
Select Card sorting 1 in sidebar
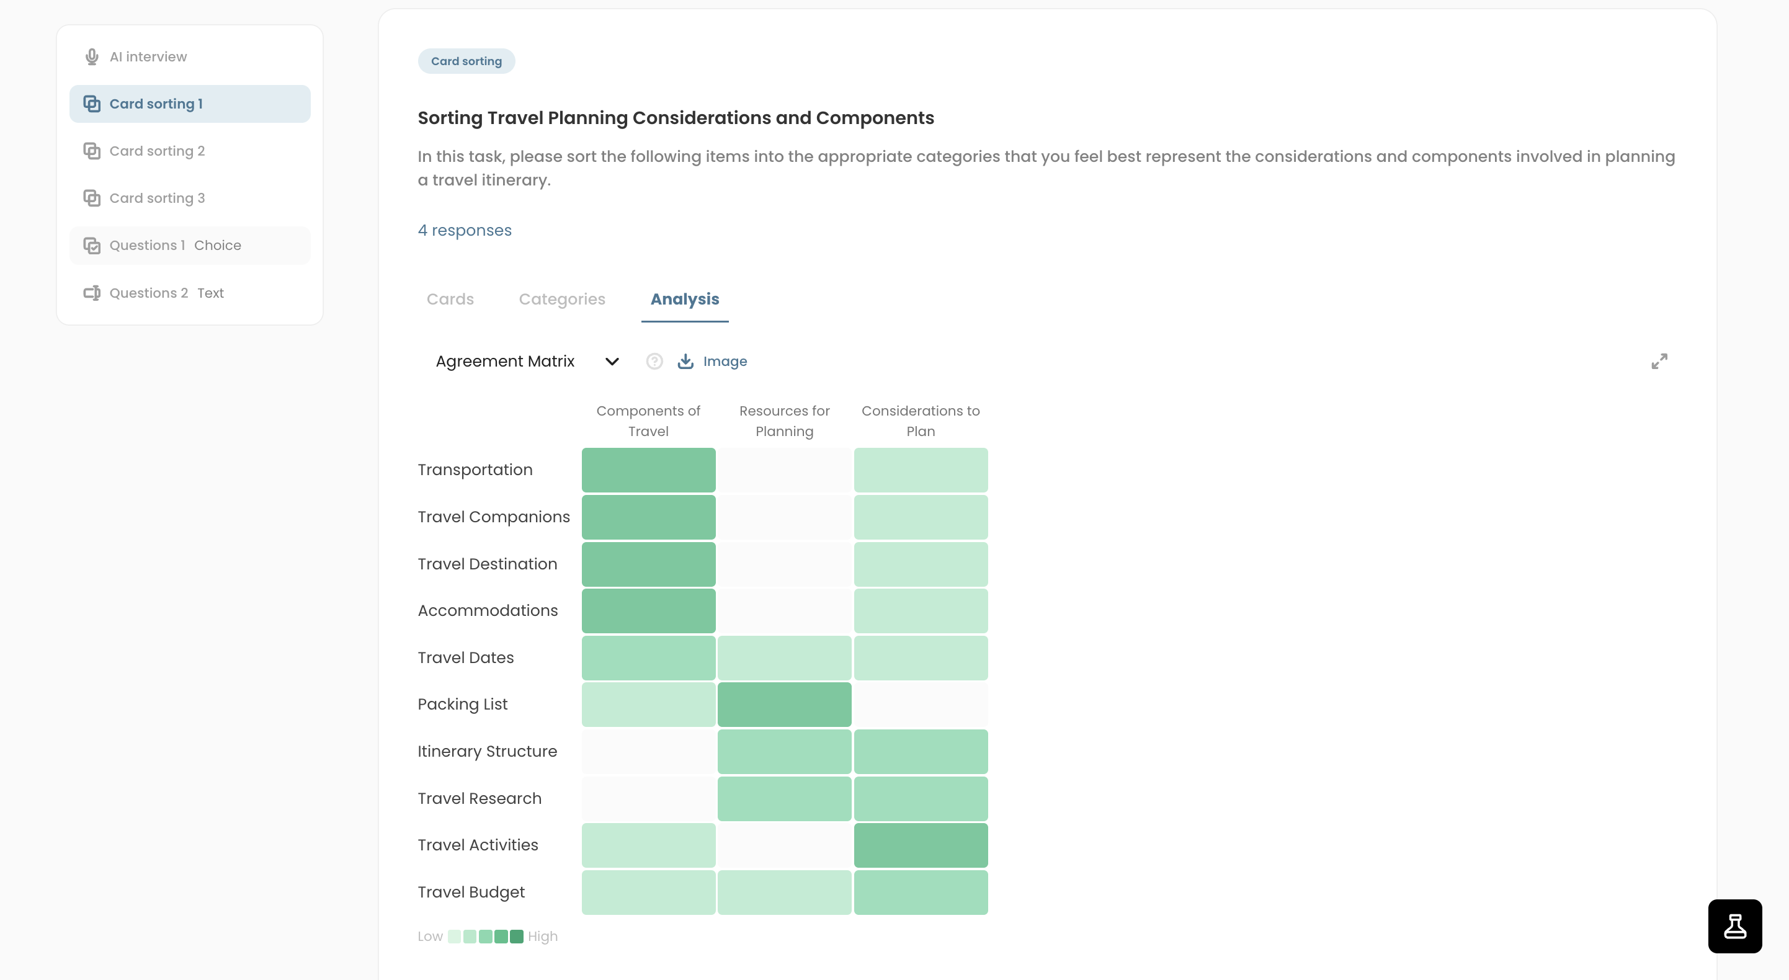[x=190, y=104]
